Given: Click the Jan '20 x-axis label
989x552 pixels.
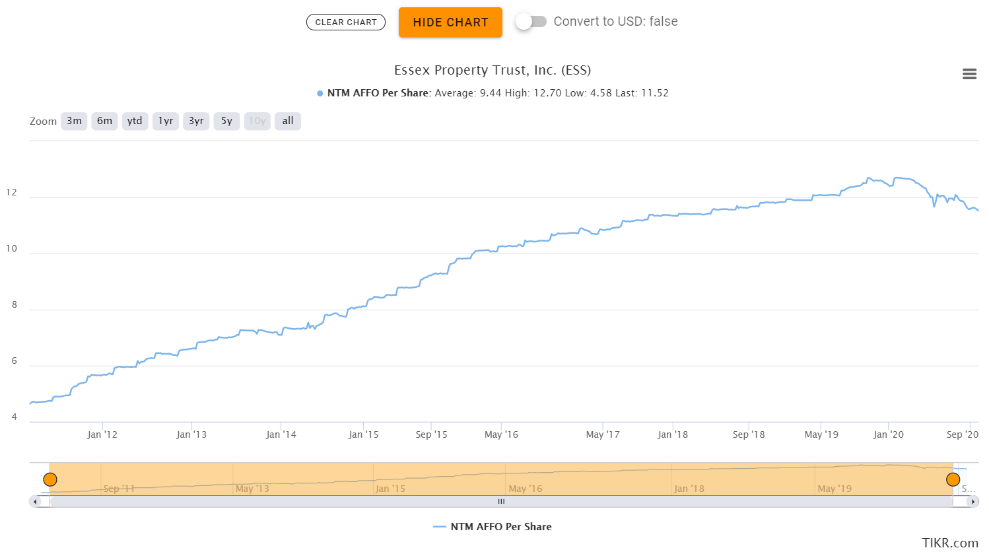Looking at the screenshot, I should (889, 434).
